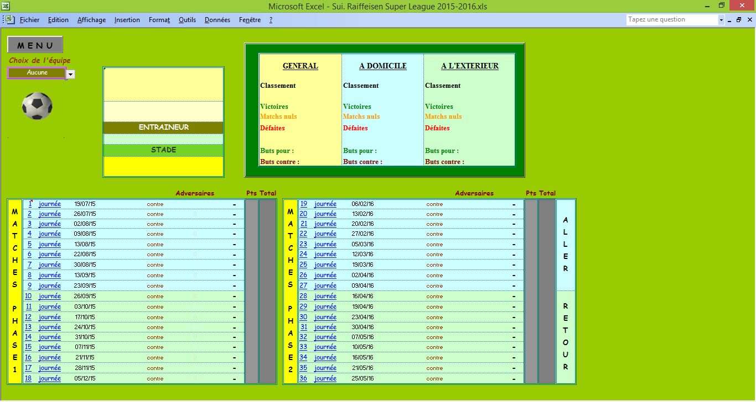Follow the 19 journée link

point(325,204)
